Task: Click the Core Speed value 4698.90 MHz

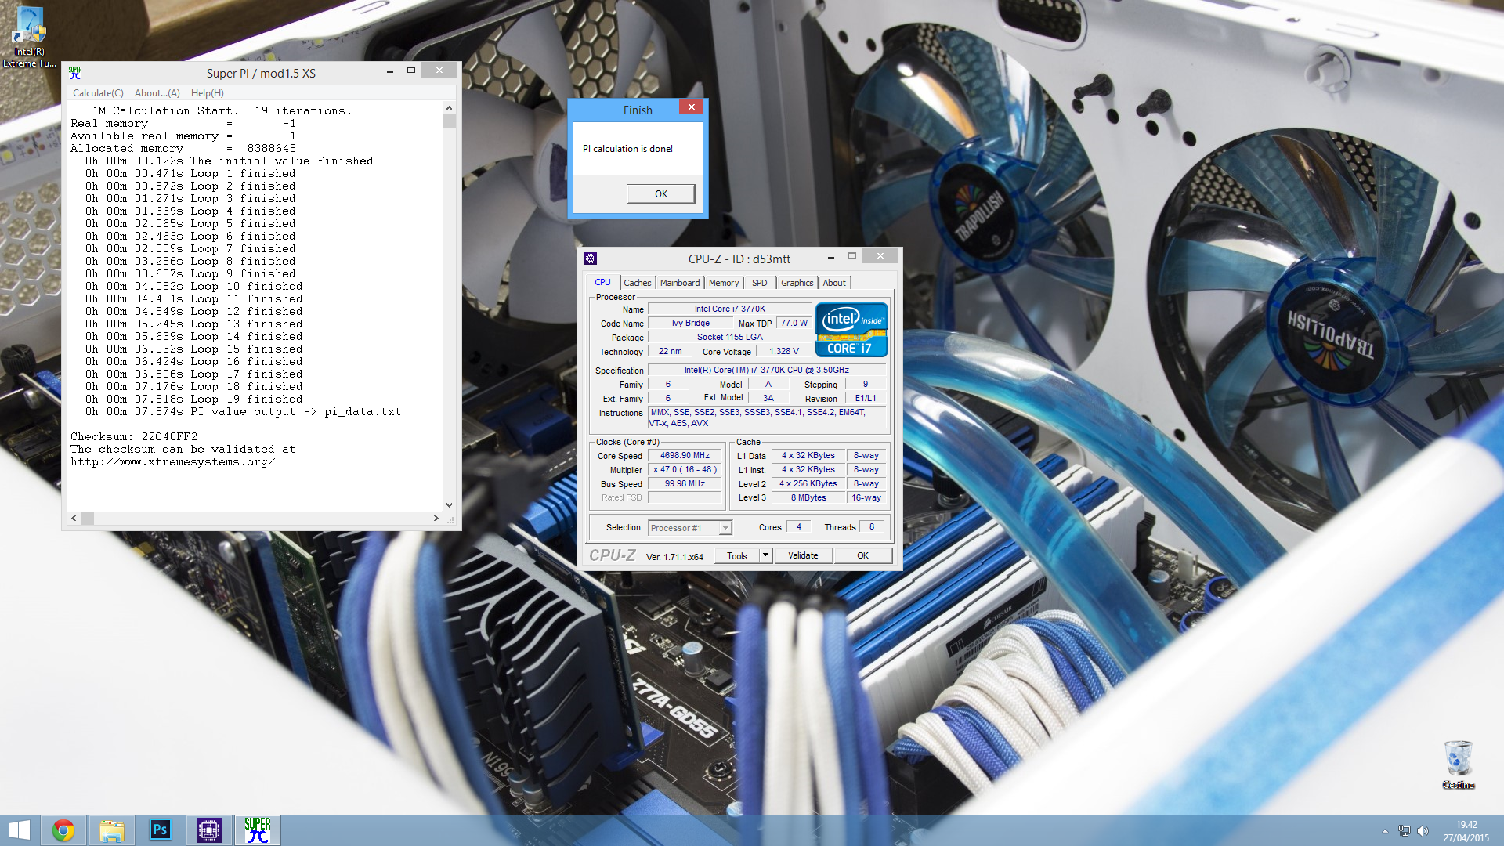Action: (685, 456)
